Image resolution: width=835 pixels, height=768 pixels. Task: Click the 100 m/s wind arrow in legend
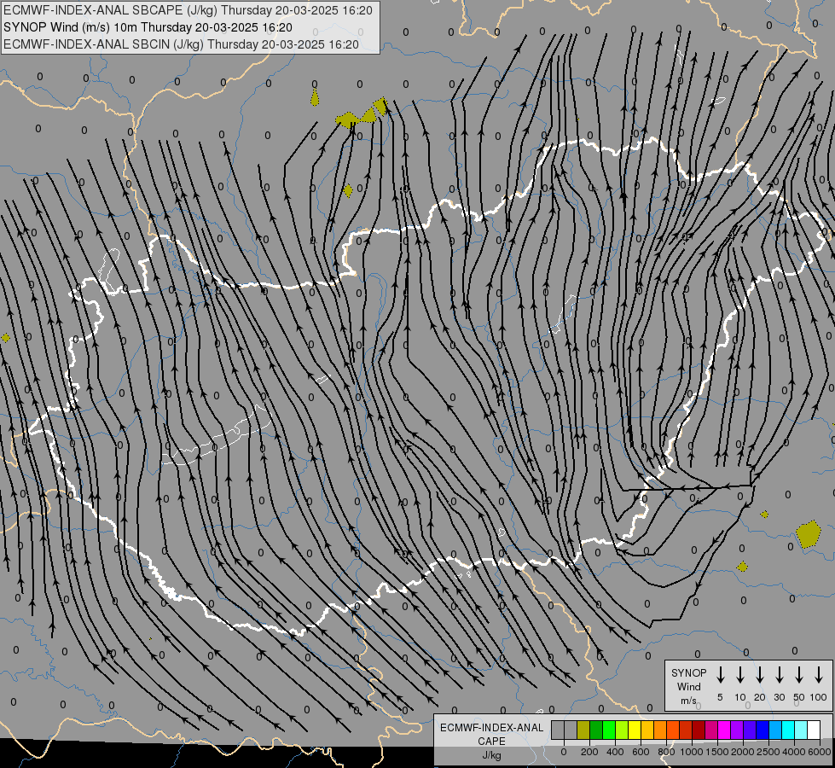pos(819,675)
